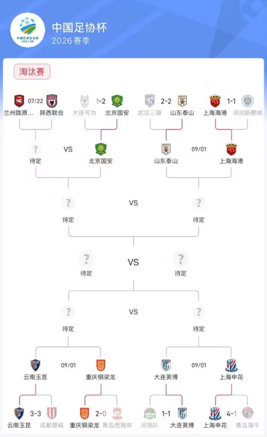Image resolution: width=267 pixels, height=437 pixels.
Task: Open the 09/01 match next to 上海申花
Action: [199, 365]
